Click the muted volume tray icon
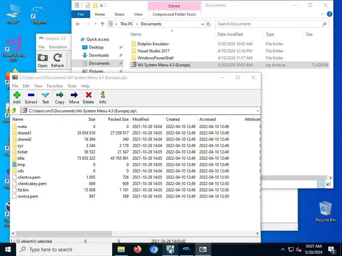 (299, 249)
